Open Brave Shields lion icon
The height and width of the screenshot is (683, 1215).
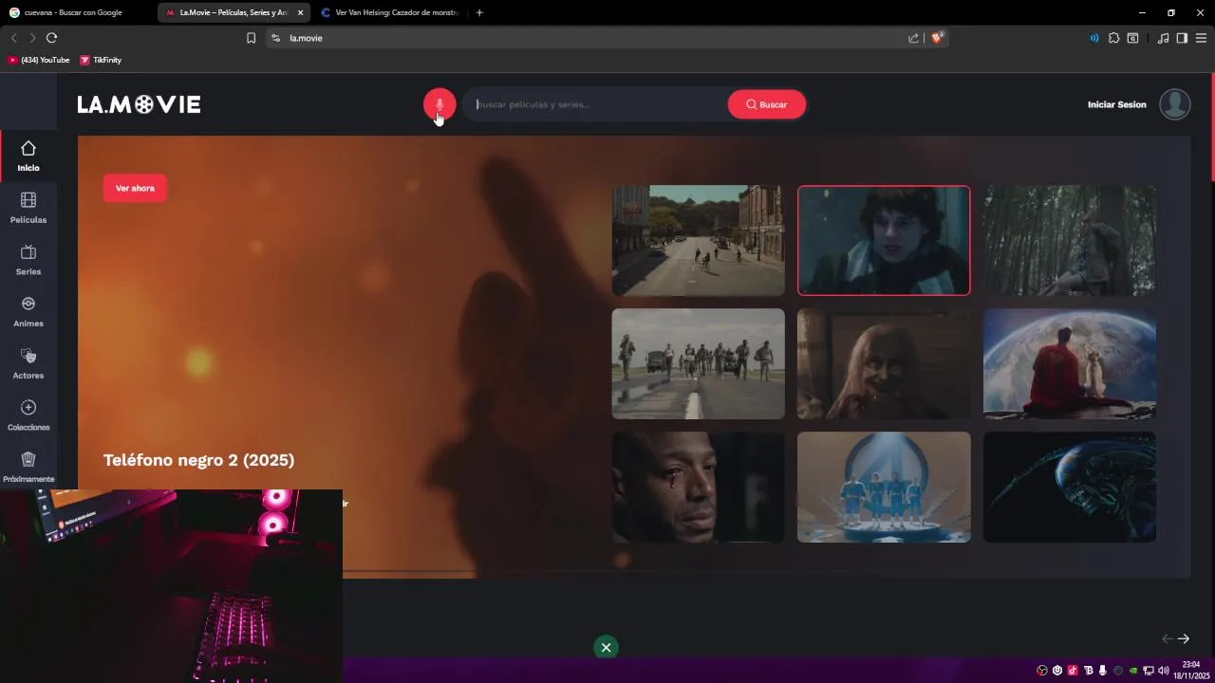click(x=937, y=38)
